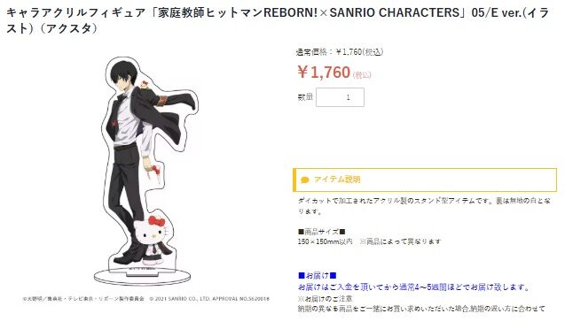This screenshot has height=329, width=565.
Task: Click the product title text at the top
Action: (278, 20)
